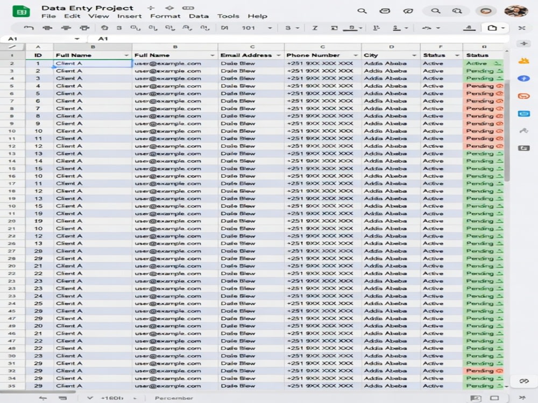Viewport: 538px width, 403px height.
Task: Open the View menu
Action: pos(98,16)
